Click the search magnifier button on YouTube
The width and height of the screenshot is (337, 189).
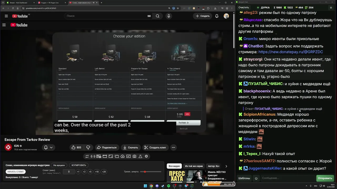pos(157,16)
